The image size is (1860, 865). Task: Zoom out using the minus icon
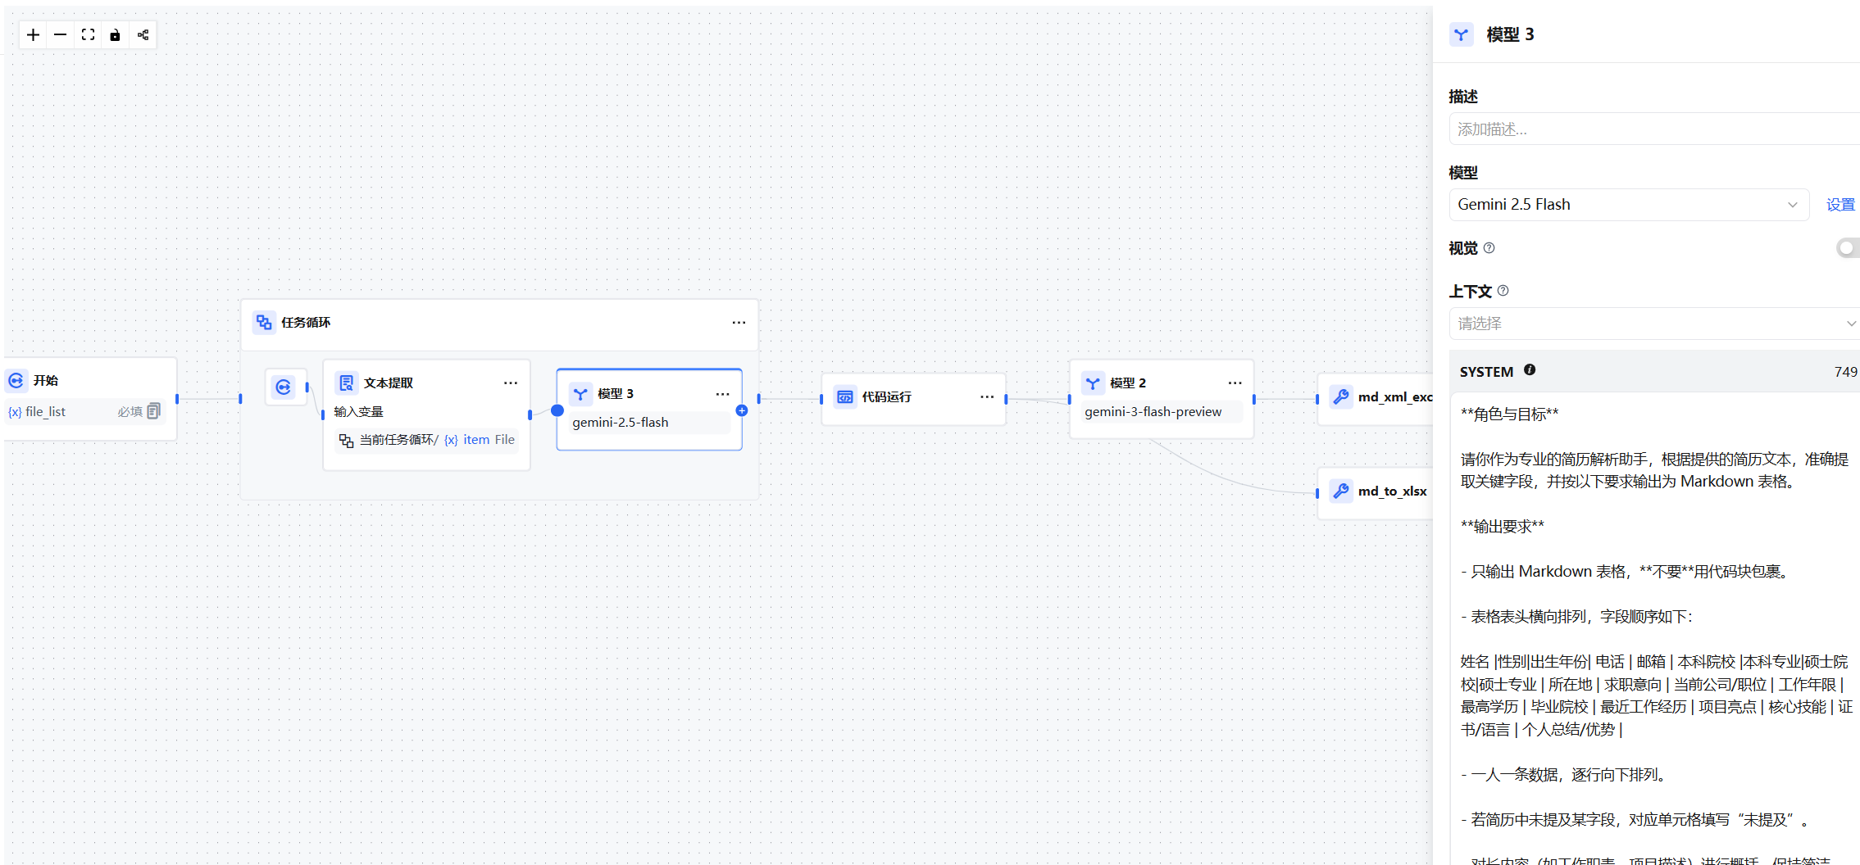(61, 34)
